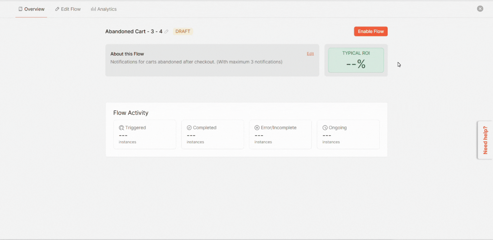Open the Need help? side tab
493x240 pixels.
click(x=485, y=140)
